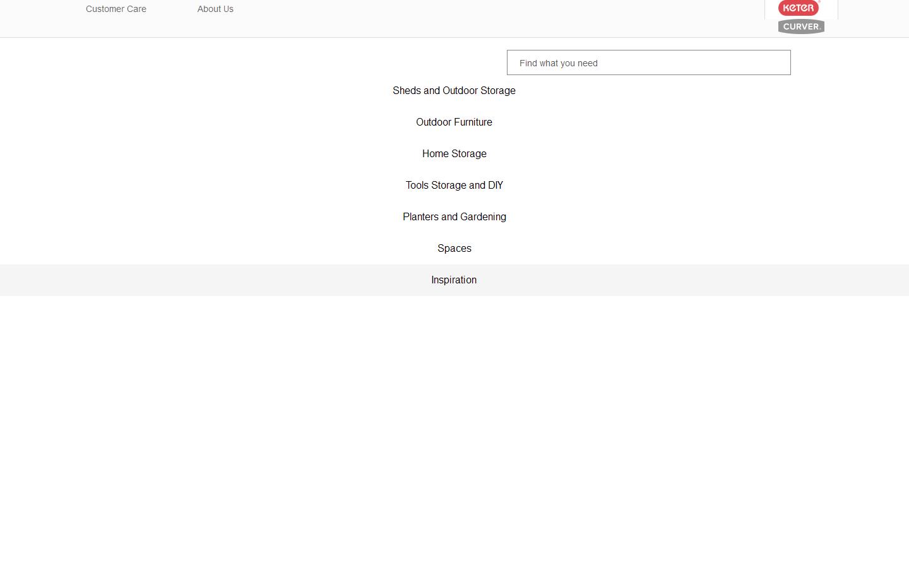Click the gray Curver logo
The image size is (909, 568).
[801, 27]
